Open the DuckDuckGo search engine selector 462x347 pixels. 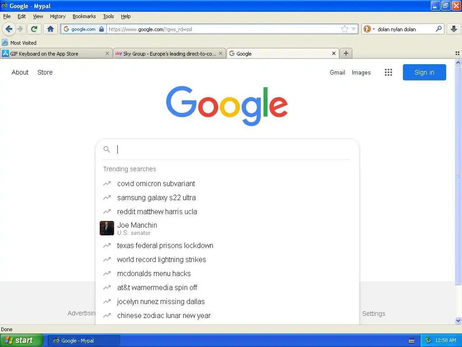tap(369, 29)
